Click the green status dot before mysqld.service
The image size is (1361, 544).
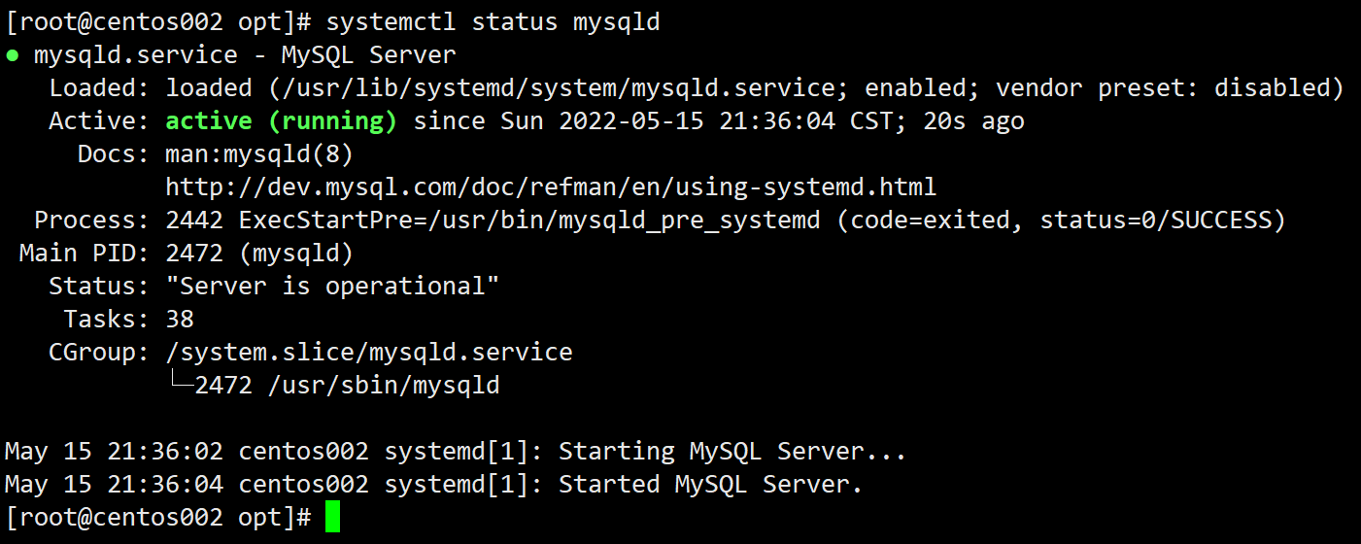pos(13,55)
